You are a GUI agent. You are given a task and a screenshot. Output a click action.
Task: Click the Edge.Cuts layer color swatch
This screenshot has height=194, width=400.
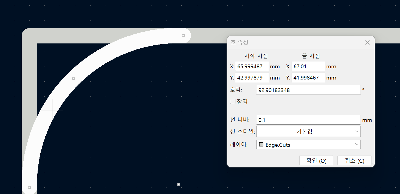click(261, 145)
